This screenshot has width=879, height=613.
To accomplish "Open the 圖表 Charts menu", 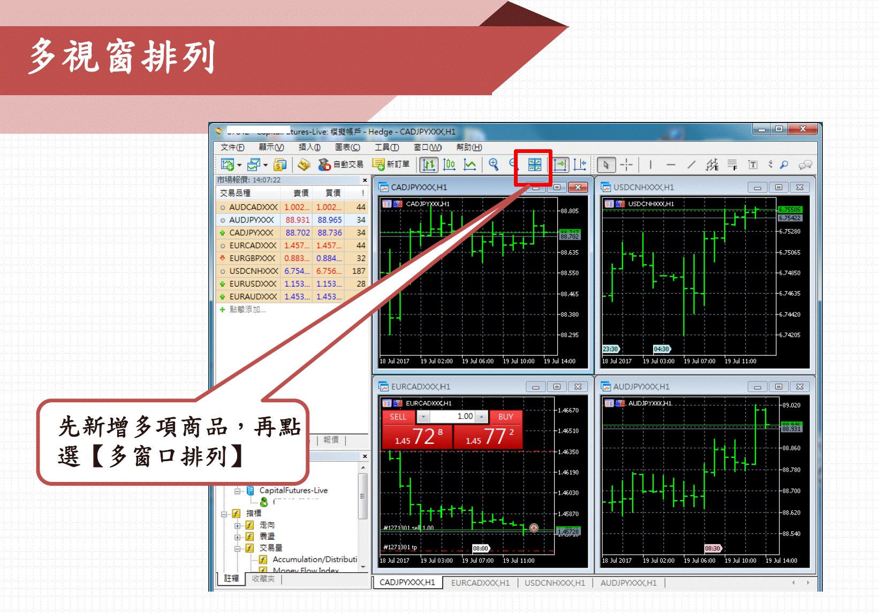I will [x=347, y=147].
